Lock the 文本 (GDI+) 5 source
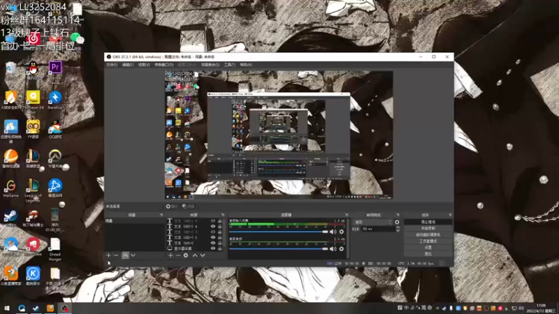Image resolution: width=559 pixels, height=314 pixels. point(219,221)
